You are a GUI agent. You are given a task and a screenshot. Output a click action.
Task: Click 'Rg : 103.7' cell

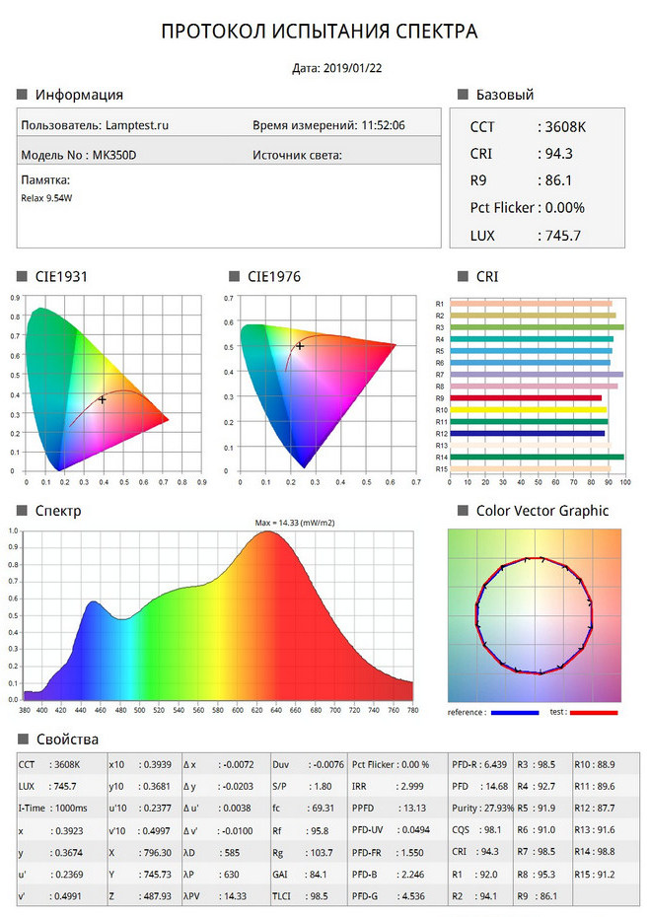[x=303, y=853]
